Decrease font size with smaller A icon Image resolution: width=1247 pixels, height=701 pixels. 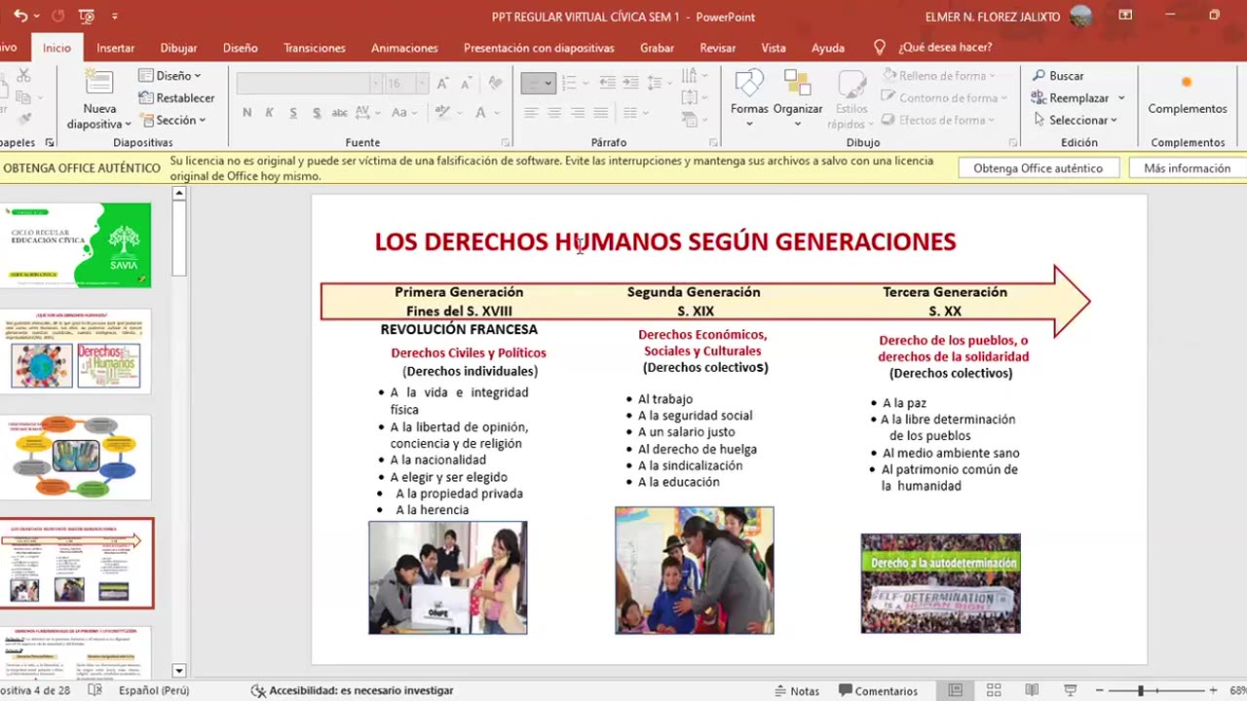(466, 84)
